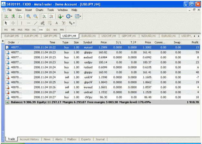This screenshot has width=202, height=144.
Task: Open the periodicity clock dropdown
Action: coord(69,16)
